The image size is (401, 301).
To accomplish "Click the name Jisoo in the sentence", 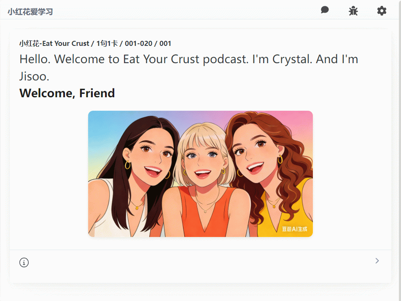I will point(34,77).
